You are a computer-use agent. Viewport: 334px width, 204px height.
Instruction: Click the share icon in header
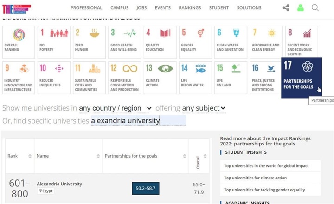tap(286, 8)
